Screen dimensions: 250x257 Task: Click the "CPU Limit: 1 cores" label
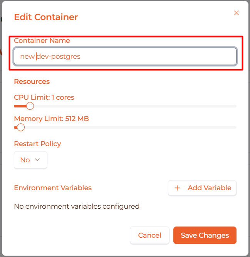pyautogui.click(x=44, y=97)
